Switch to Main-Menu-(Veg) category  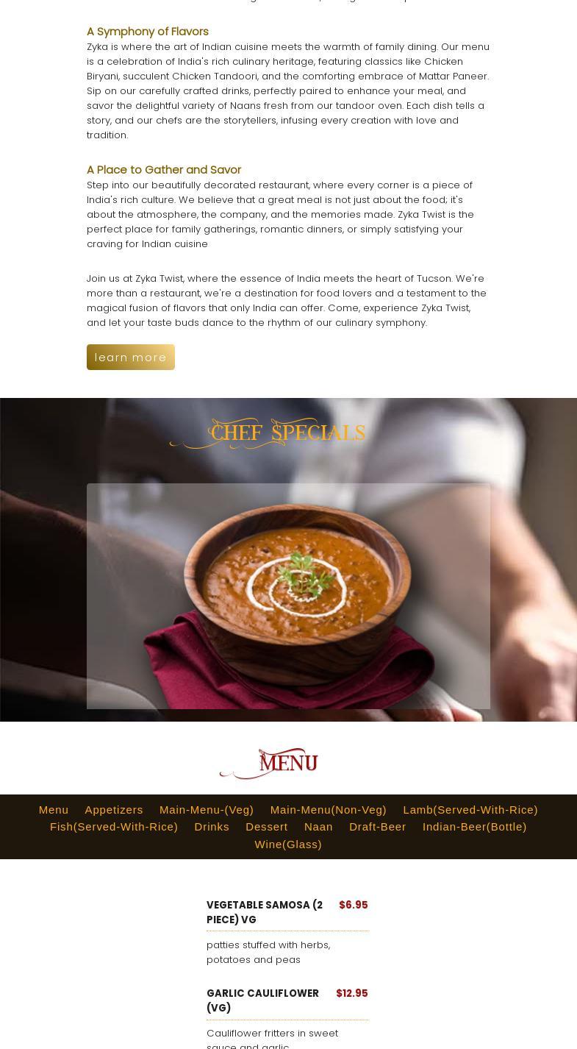pyautogui.click(x=207, y=809)
